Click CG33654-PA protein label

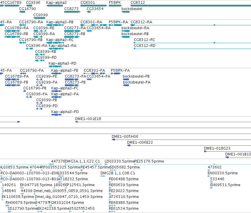click(99, 76)
